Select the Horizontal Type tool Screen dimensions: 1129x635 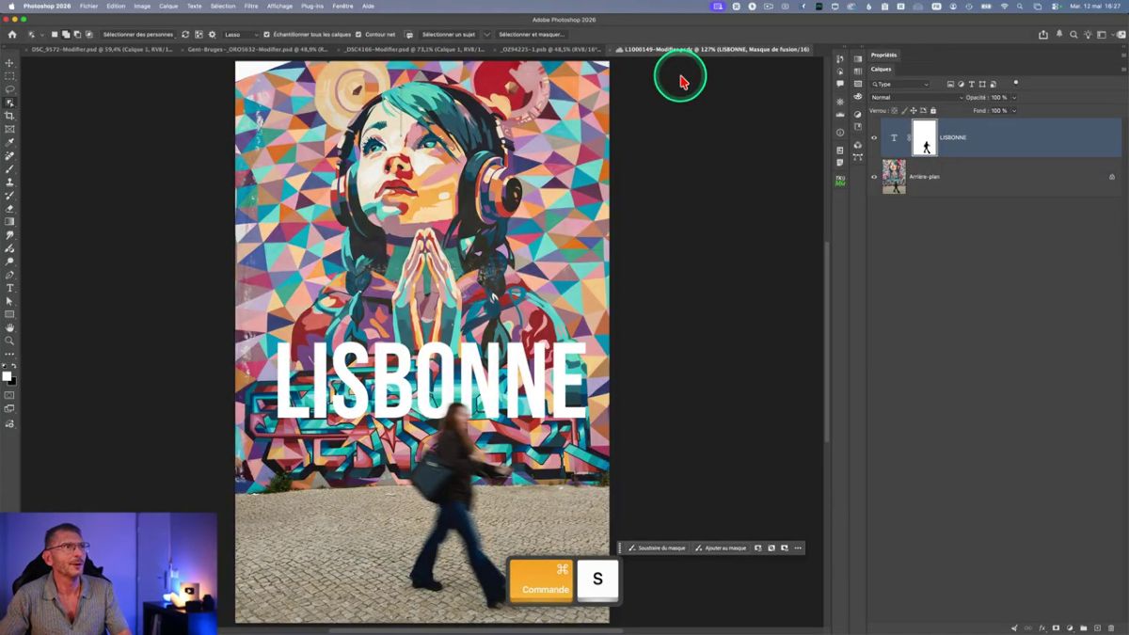[x=9, y=288]
